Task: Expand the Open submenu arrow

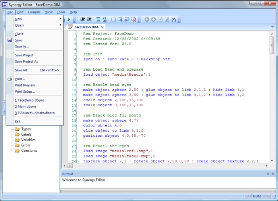Action: [x=61, y=25]
